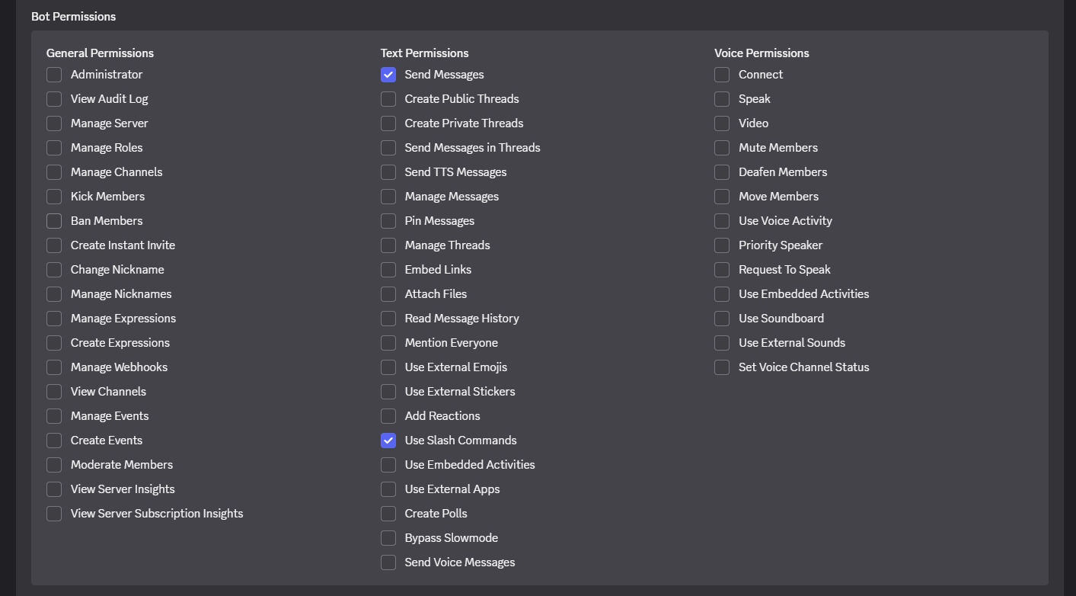Viewport: 1076px width, 596px height.
Task: Enable Manage Webhooks for the bot
Action: 54,367
